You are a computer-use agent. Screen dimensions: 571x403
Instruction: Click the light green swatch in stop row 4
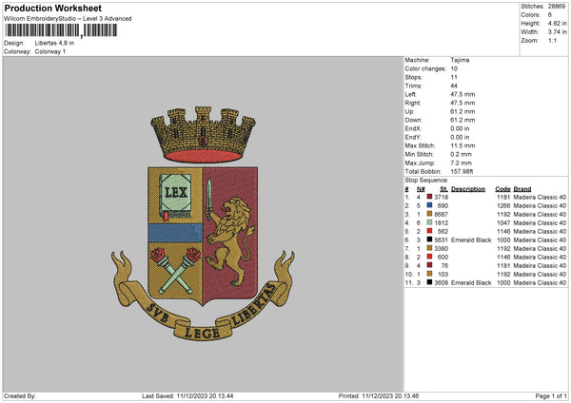430,222
